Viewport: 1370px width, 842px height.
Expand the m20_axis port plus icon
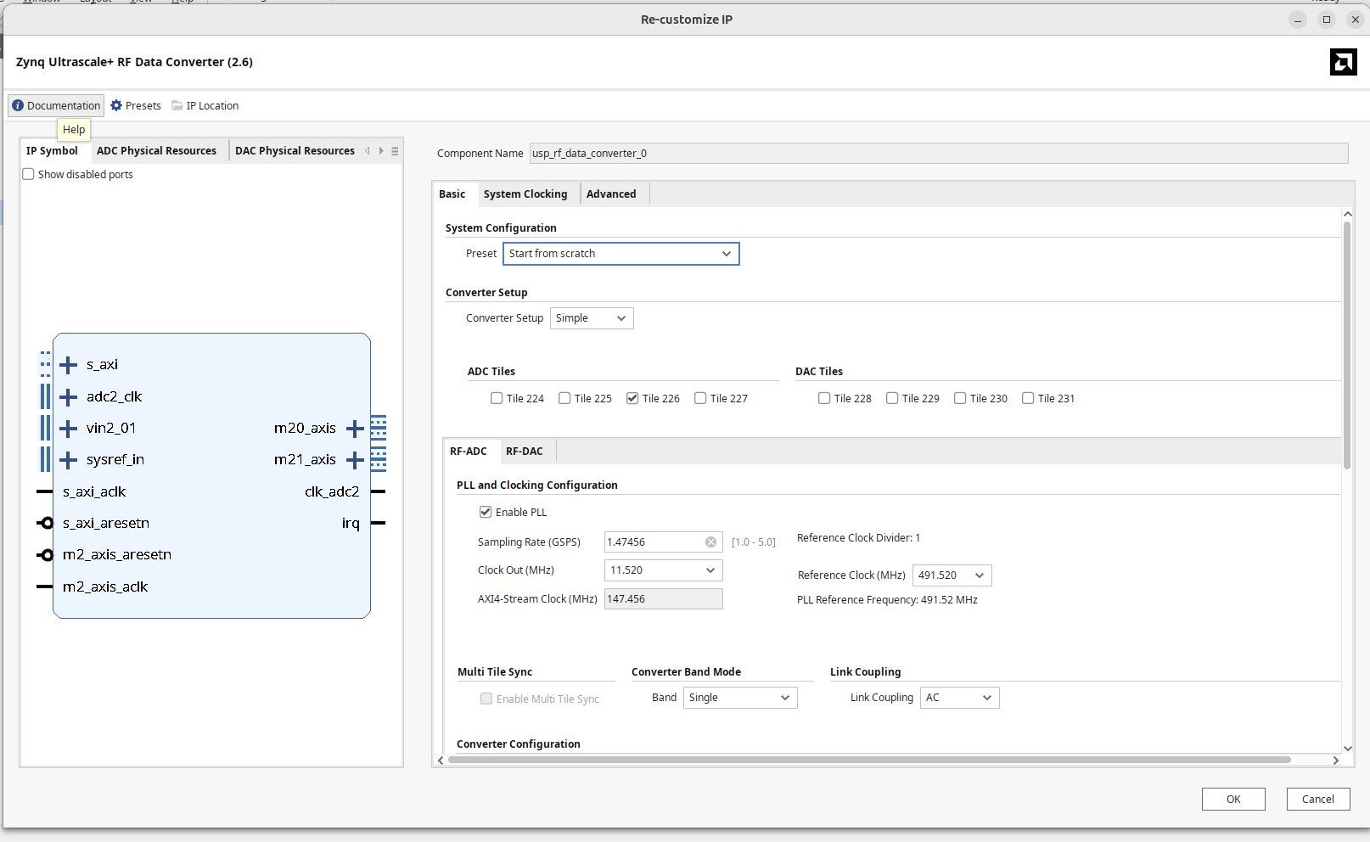355,429
